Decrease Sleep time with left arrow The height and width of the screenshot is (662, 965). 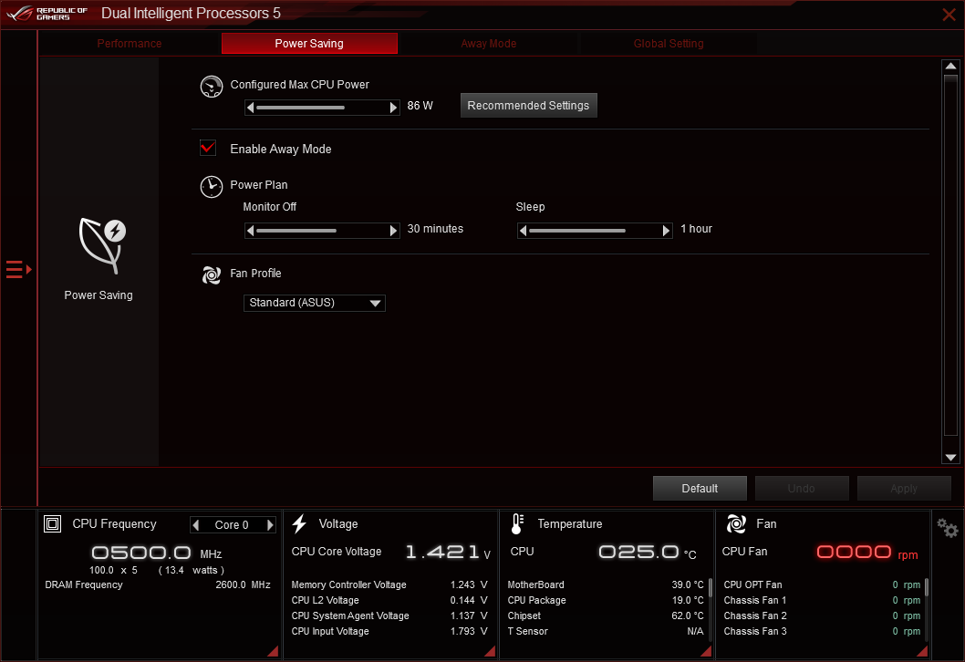point(524,231)
